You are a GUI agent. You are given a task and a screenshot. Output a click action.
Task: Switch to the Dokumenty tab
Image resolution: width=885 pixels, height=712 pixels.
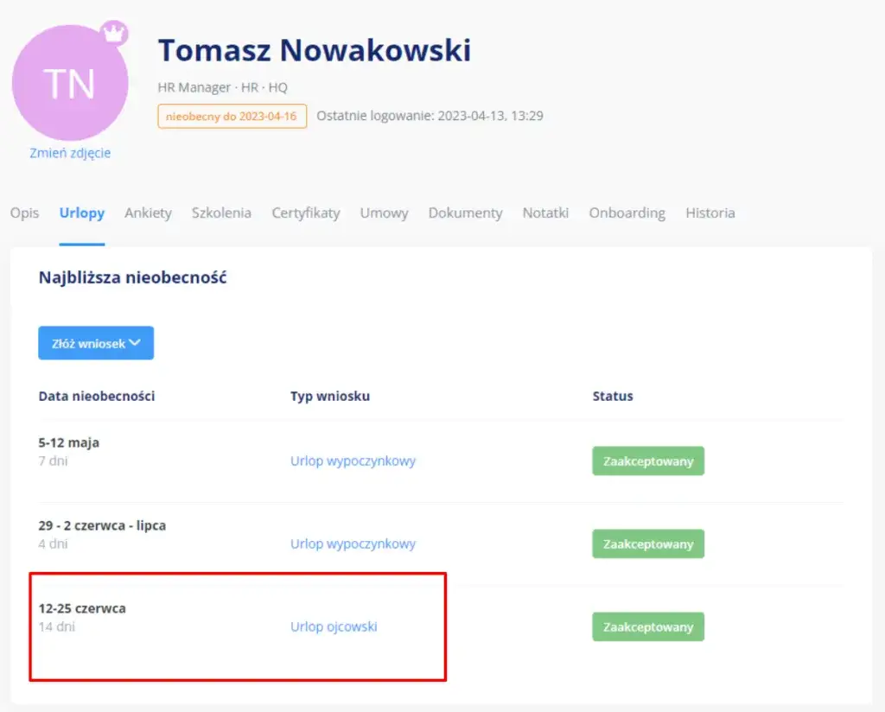465,213
